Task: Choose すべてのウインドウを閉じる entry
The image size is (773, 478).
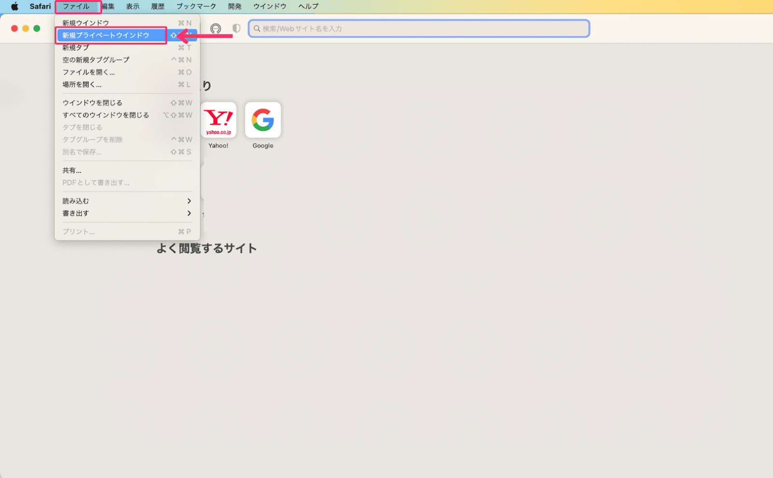Action: coord(127,115)
